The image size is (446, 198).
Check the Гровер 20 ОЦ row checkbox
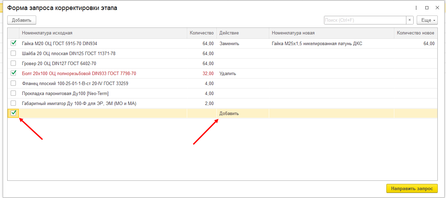pyautogui.click(x=13, y=63)
